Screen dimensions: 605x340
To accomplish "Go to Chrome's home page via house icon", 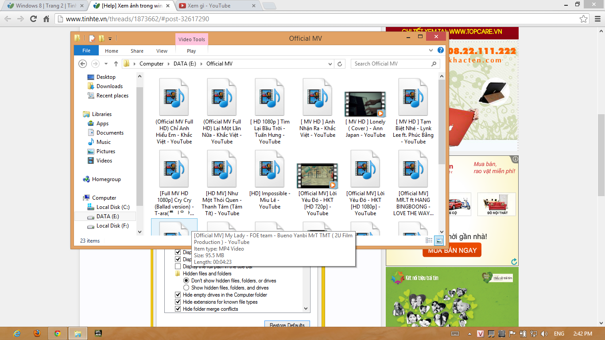I will [x=46, y=19].
